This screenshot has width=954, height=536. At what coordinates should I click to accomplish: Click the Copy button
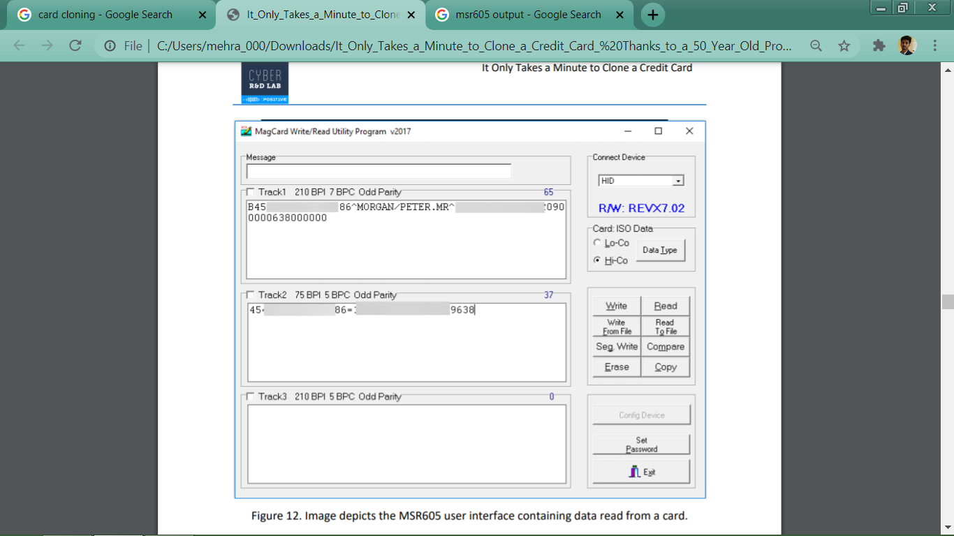coord(666,367)
